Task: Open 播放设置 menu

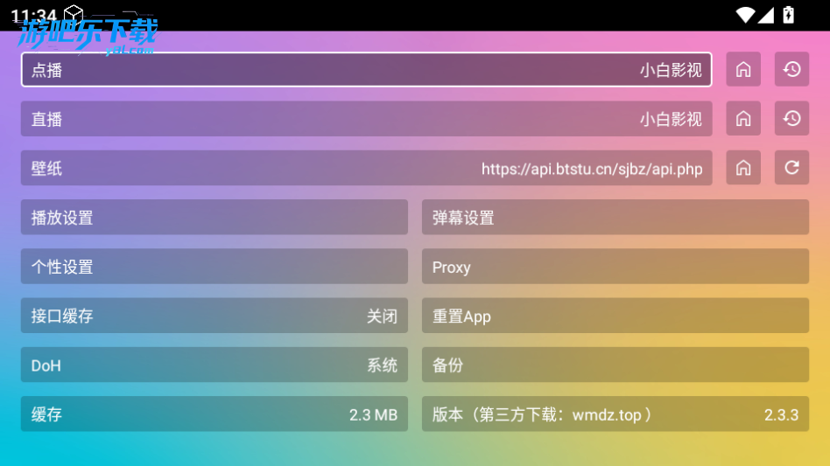Action: [x=215, y=218]
